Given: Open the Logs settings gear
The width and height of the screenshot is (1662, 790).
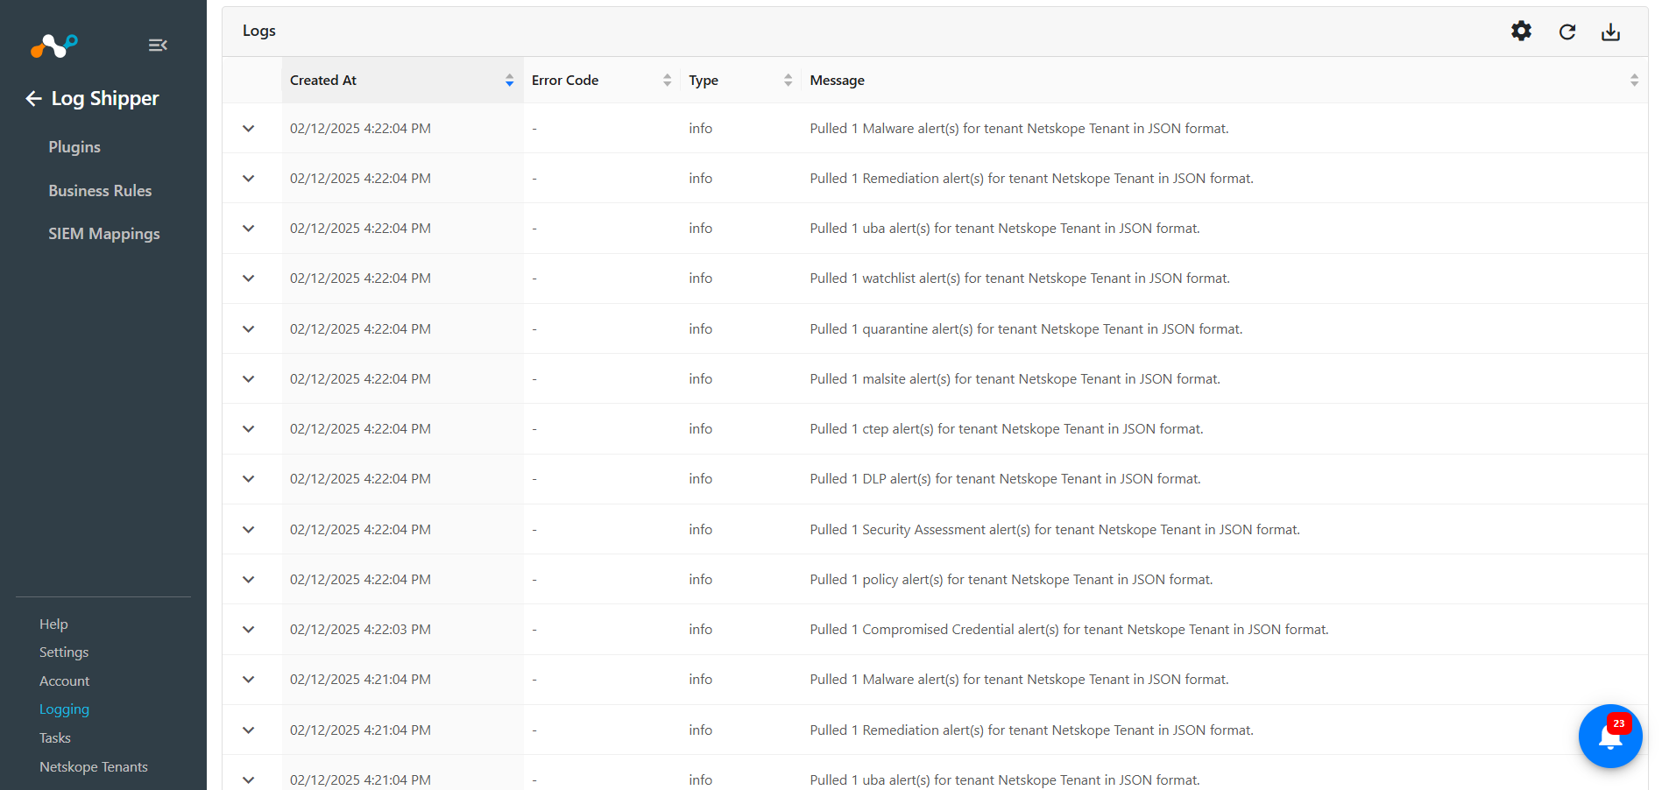Looking at the screenshot, I should tap(1521, 32).
